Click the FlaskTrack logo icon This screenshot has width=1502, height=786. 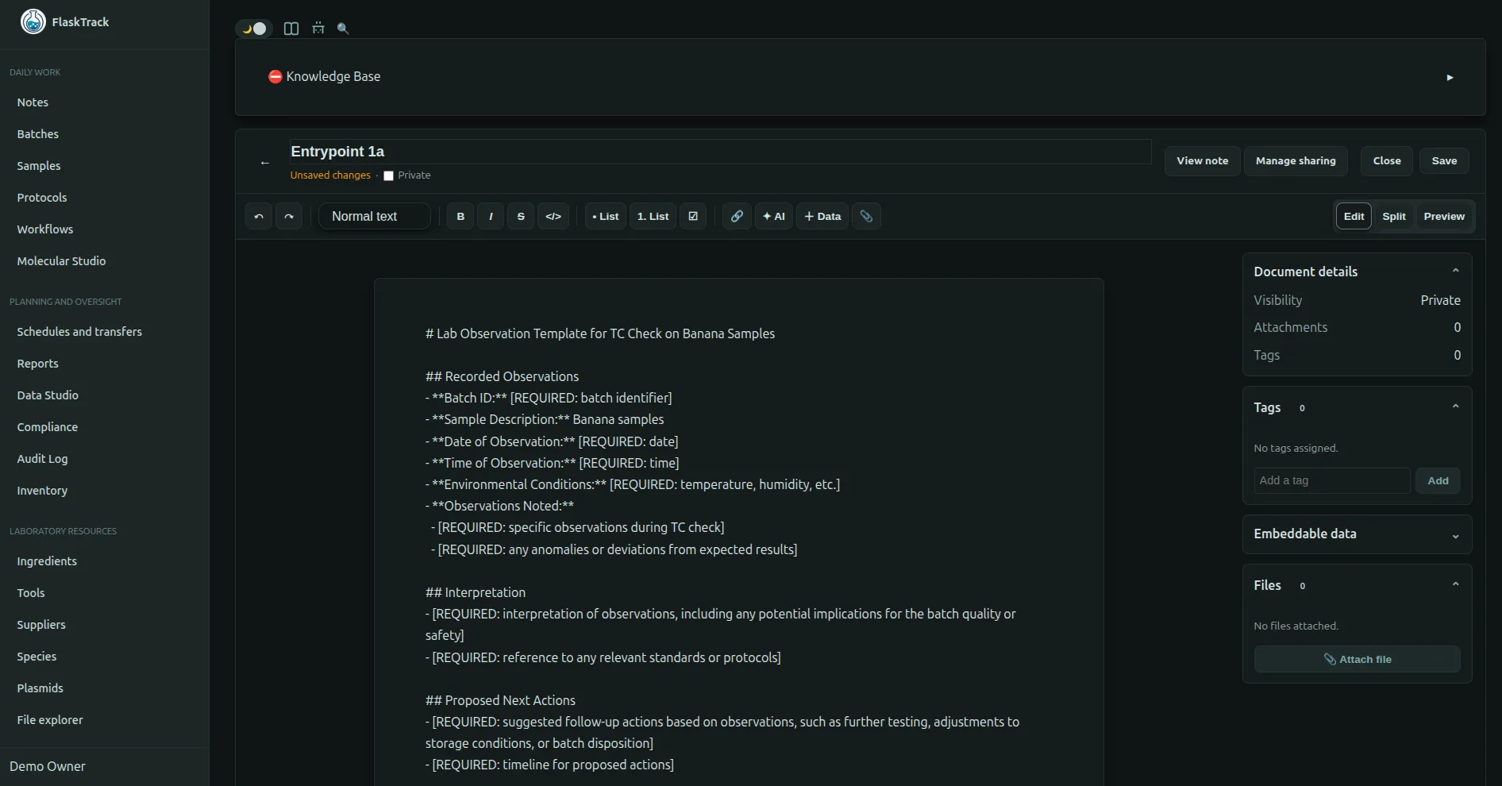tap(33, 21)
